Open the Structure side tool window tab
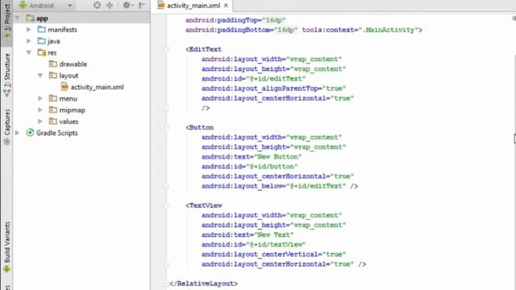This screenshot has height=290, width=516. click(x=7, y=74)
